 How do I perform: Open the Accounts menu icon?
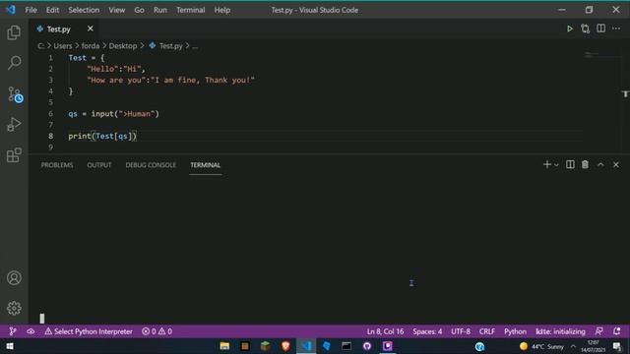(x=14, y=277)
